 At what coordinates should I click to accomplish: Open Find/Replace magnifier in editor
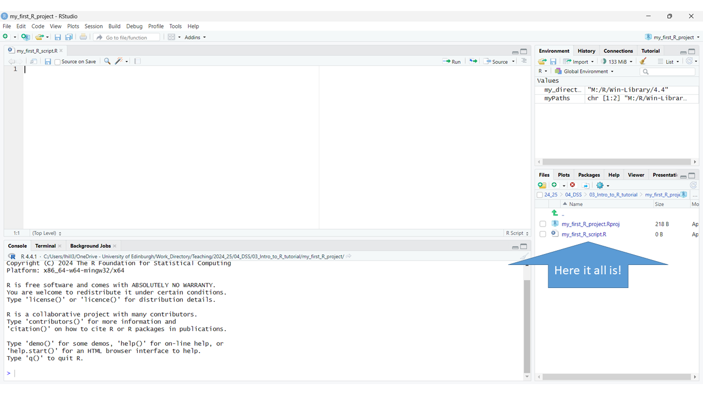coord(107,61)
